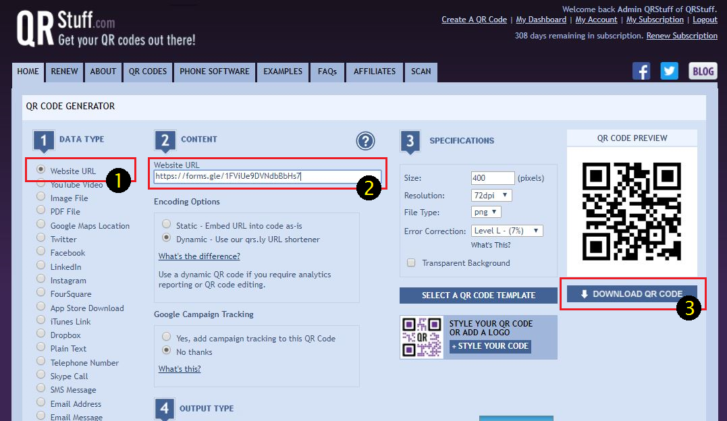Open the Error Correction Level L dropdown
The width and height of the screenshot is (727, 421).
point(507,231)
